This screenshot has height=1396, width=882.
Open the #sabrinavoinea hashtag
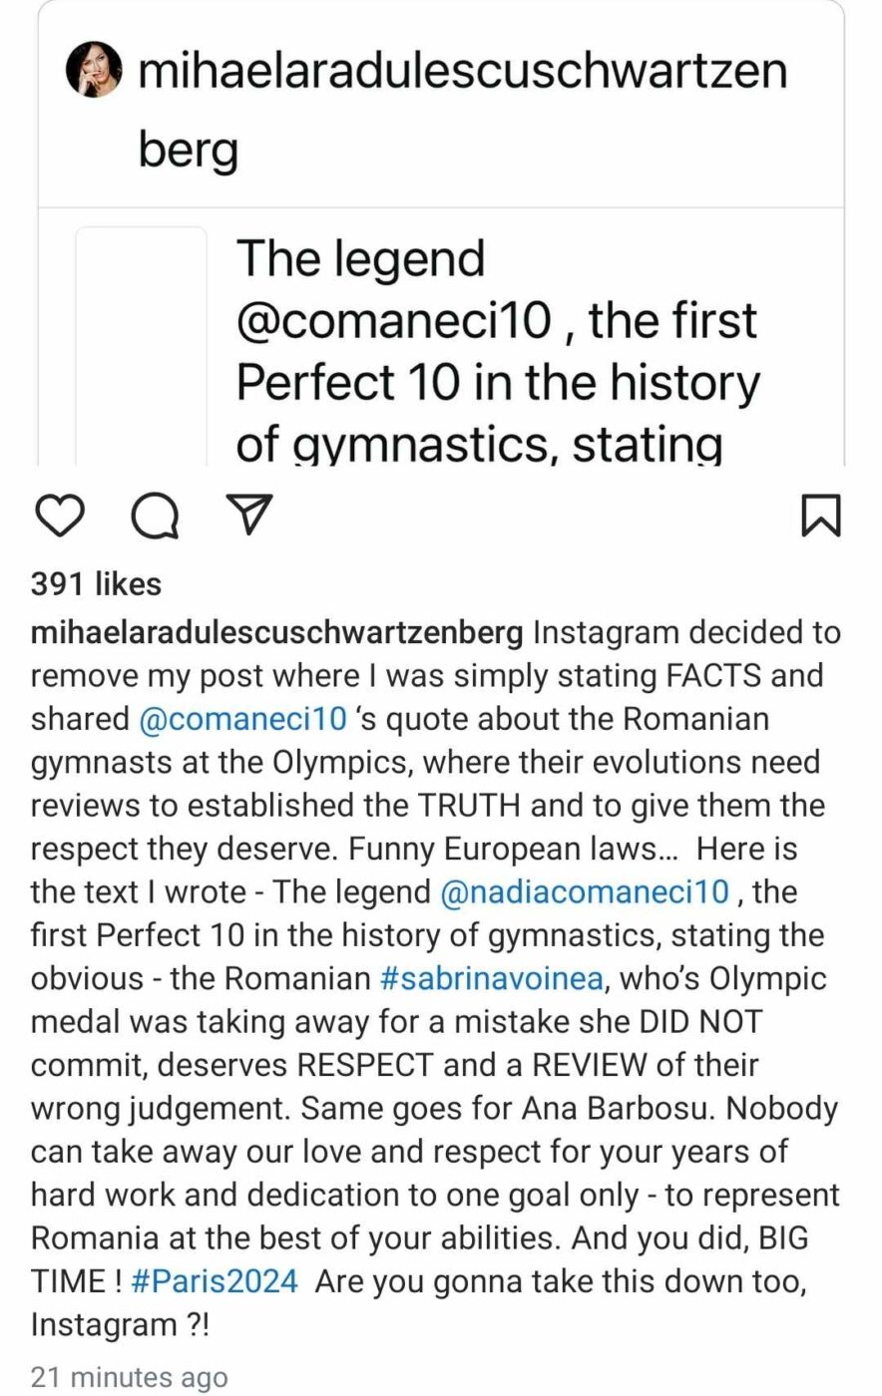(x=491, y=978)
